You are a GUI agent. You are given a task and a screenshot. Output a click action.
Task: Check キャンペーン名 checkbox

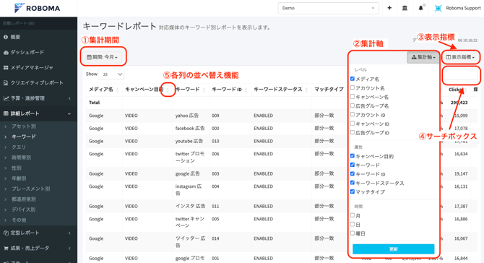353,97
